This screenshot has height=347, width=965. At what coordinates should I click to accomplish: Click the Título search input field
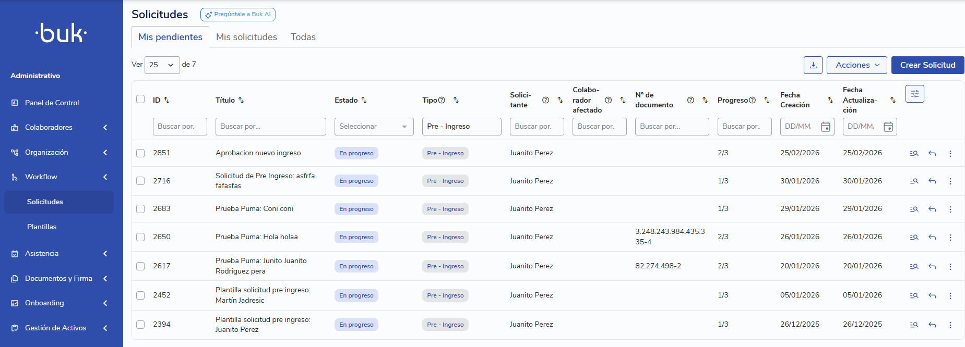point(270,127)
